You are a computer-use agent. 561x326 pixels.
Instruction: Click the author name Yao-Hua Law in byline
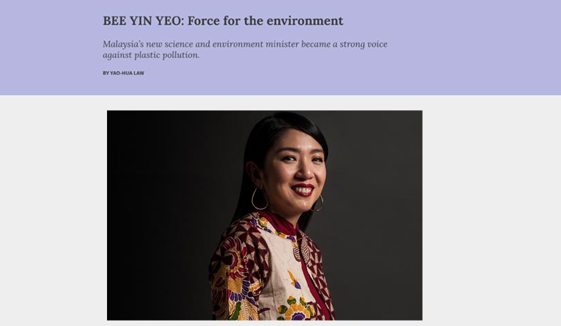coord(127,73)
